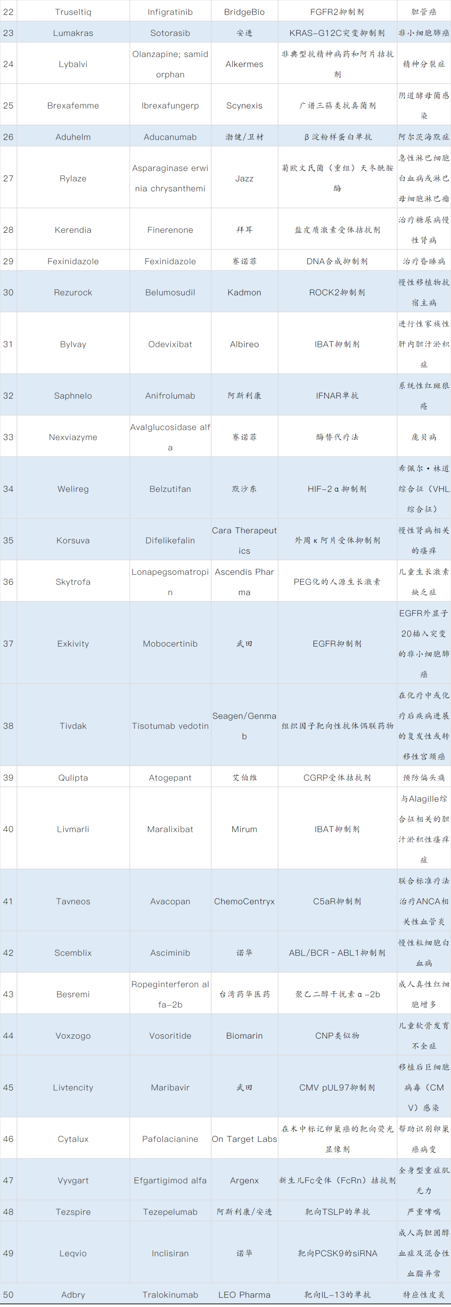Click the "Vyvgart" cell
This screenshot has height=1307, width=451.
(x=73, y=1180)
